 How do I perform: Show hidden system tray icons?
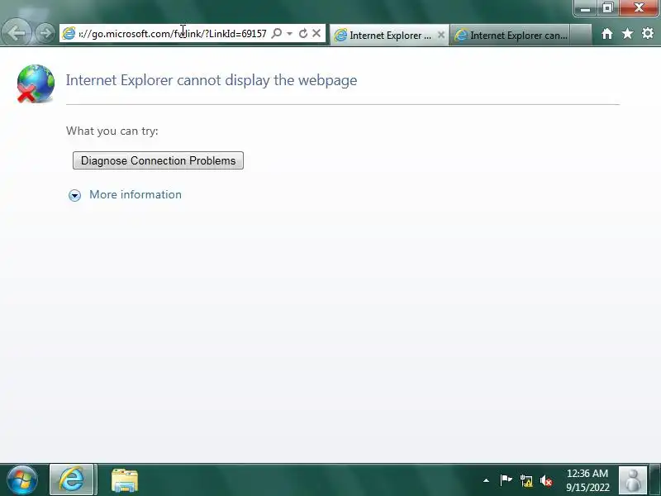(486, 480)
